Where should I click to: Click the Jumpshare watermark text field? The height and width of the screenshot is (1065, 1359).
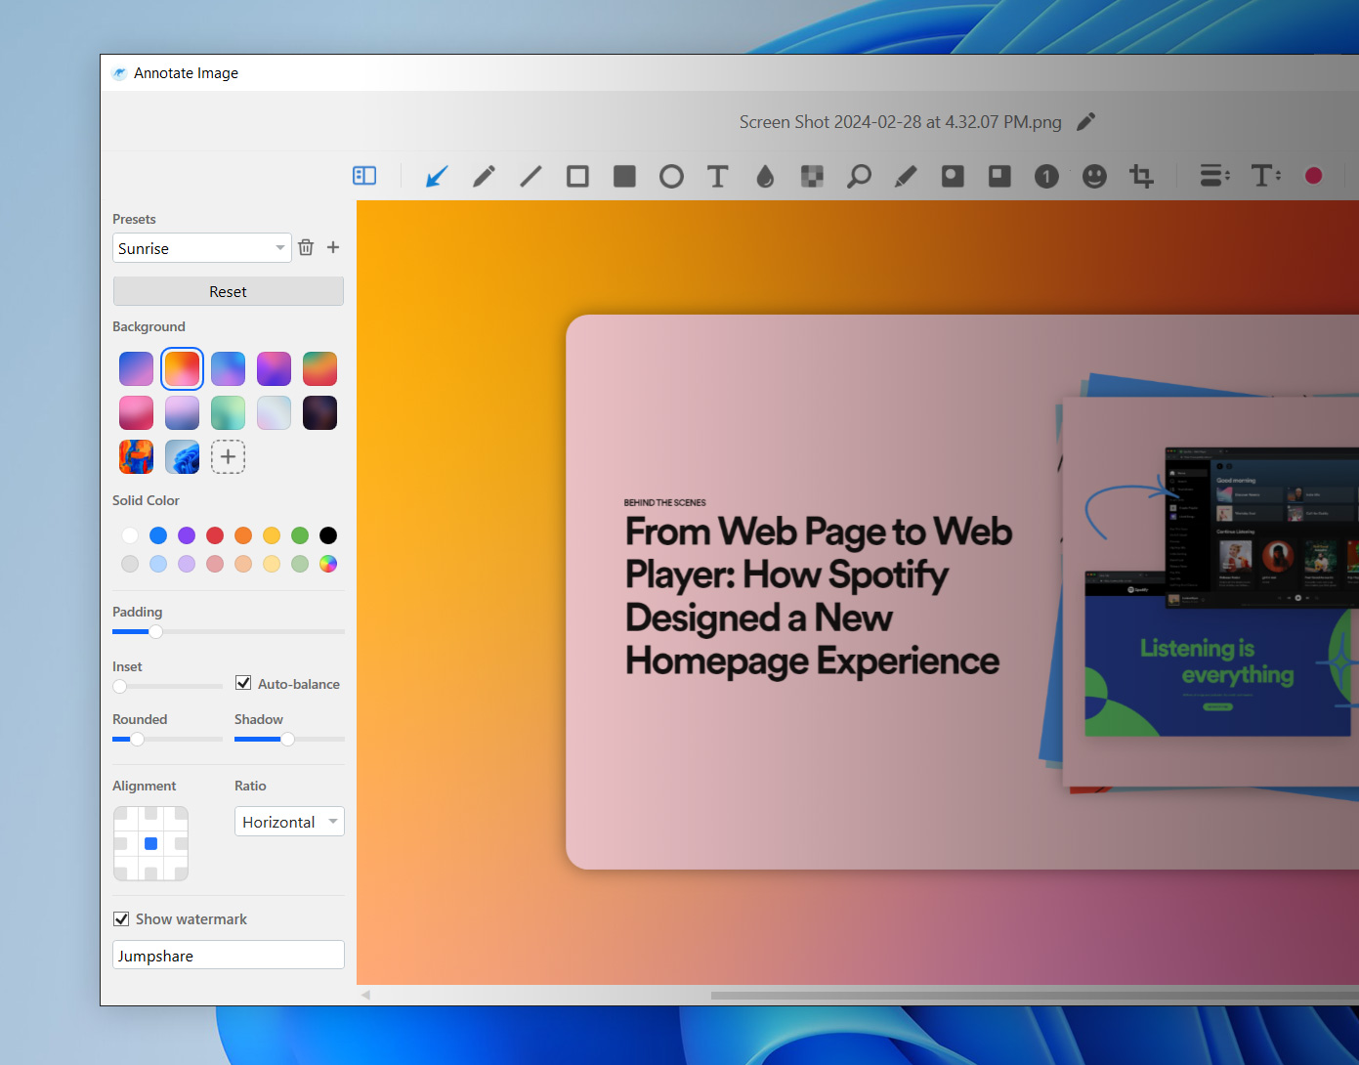(228, 956)
